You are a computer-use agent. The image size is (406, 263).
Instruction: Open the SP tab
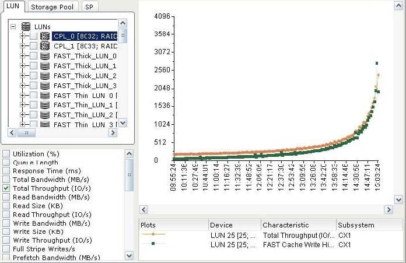click(89, 6)
